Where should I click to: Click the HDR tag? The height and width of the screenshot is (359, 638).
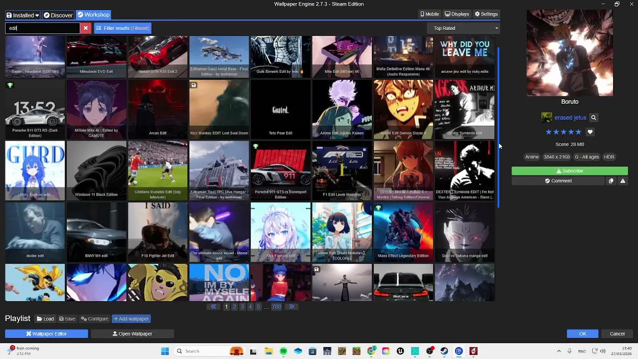pos(609,157)
